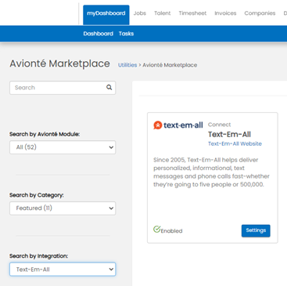The image size is (287, 286).
Task: Click the Search by Avionté Module label
Action: [x=45, y=134]
